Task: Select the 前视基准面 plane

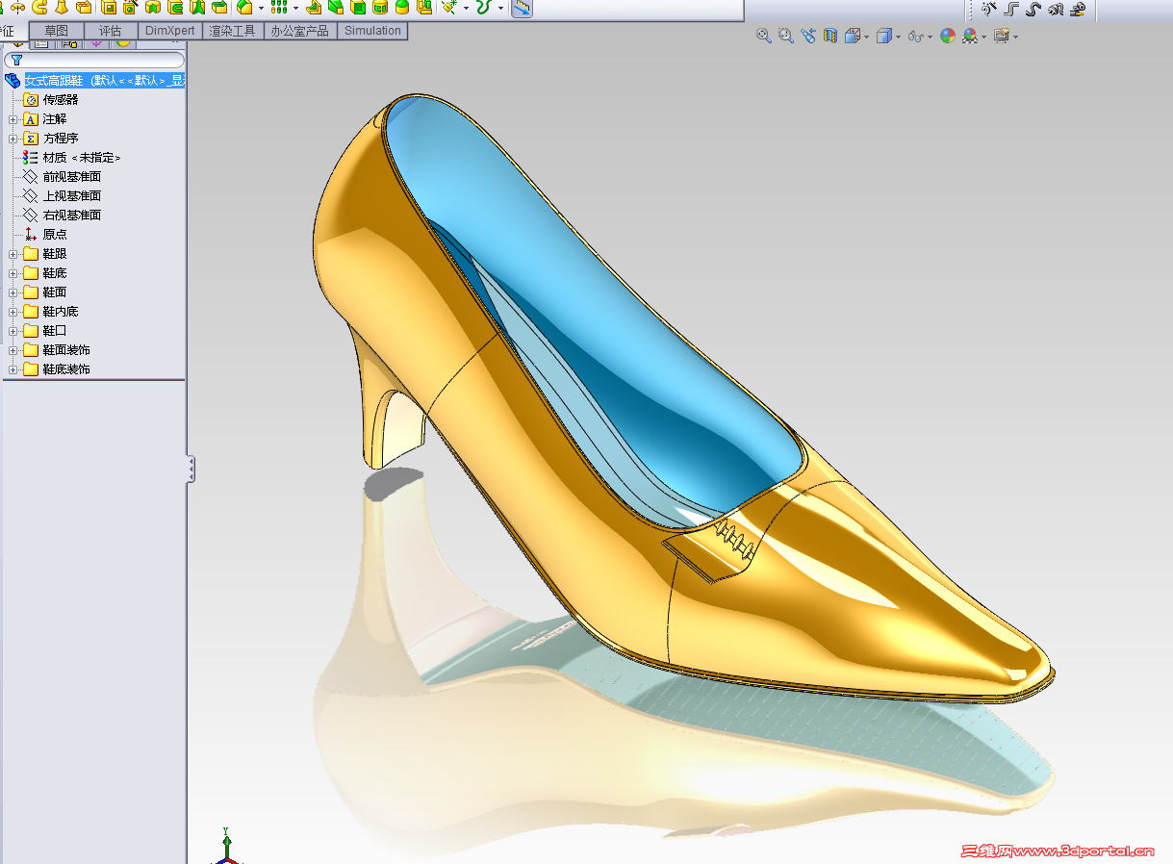Action: pyautogui.click(x=72, y=177)
